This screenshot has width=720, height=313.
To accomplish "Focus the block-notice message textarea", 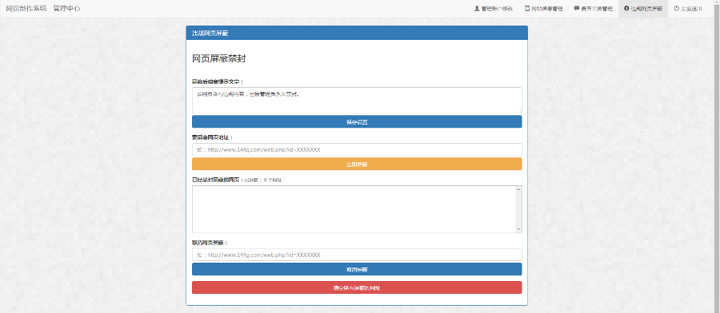I will pos(357,100).
